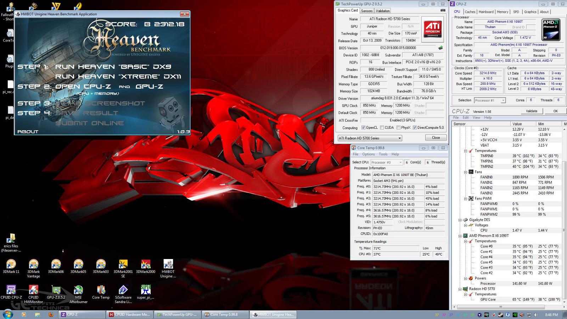Click RUN HEAVEN "XTREME" DX11 option

click(118, 76)
